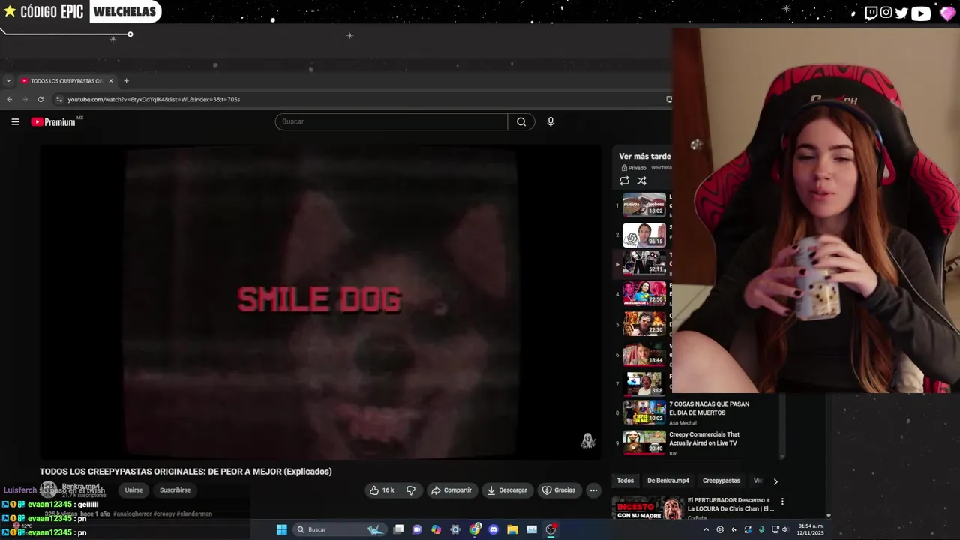Open Creepy Commercials That Actually Aired video
The image size is (960, 540).
[x=703, y=439]
